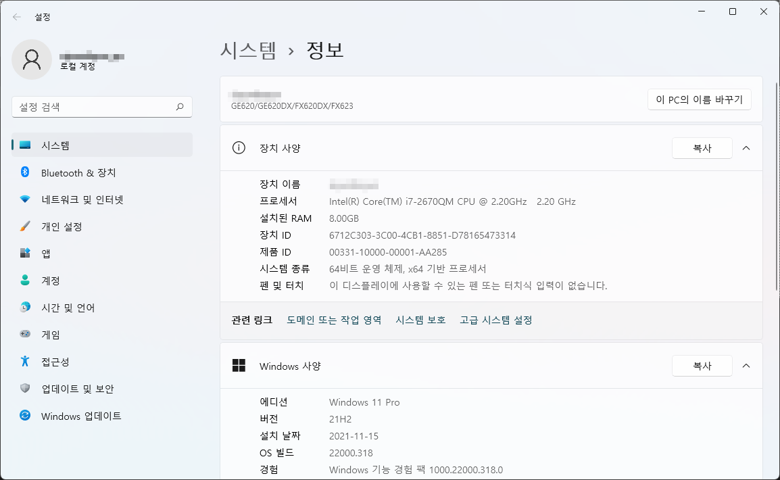Click the 설정 검색 search field
Screen dimensions: 780x480
pos(102,106)
